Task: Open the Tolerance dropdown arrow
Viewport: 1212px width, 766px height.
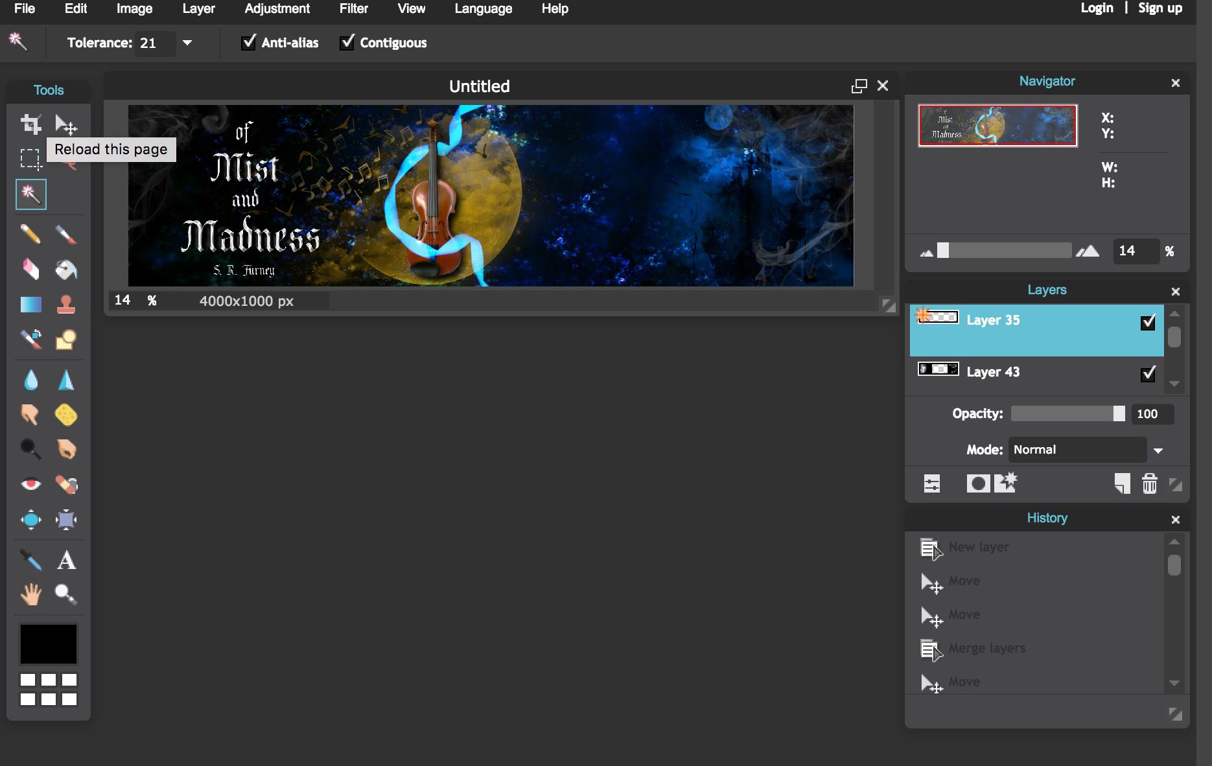Action: pyautogui.click(x=187, y=43)
